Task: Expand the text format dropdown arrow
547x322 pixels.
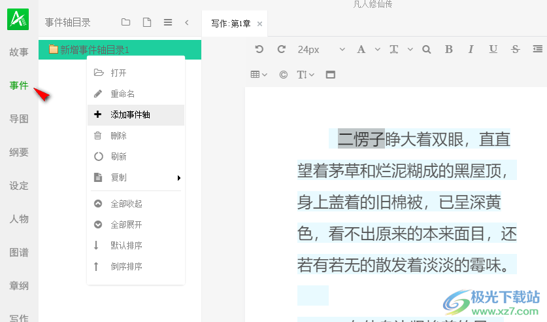Action: 410,50
